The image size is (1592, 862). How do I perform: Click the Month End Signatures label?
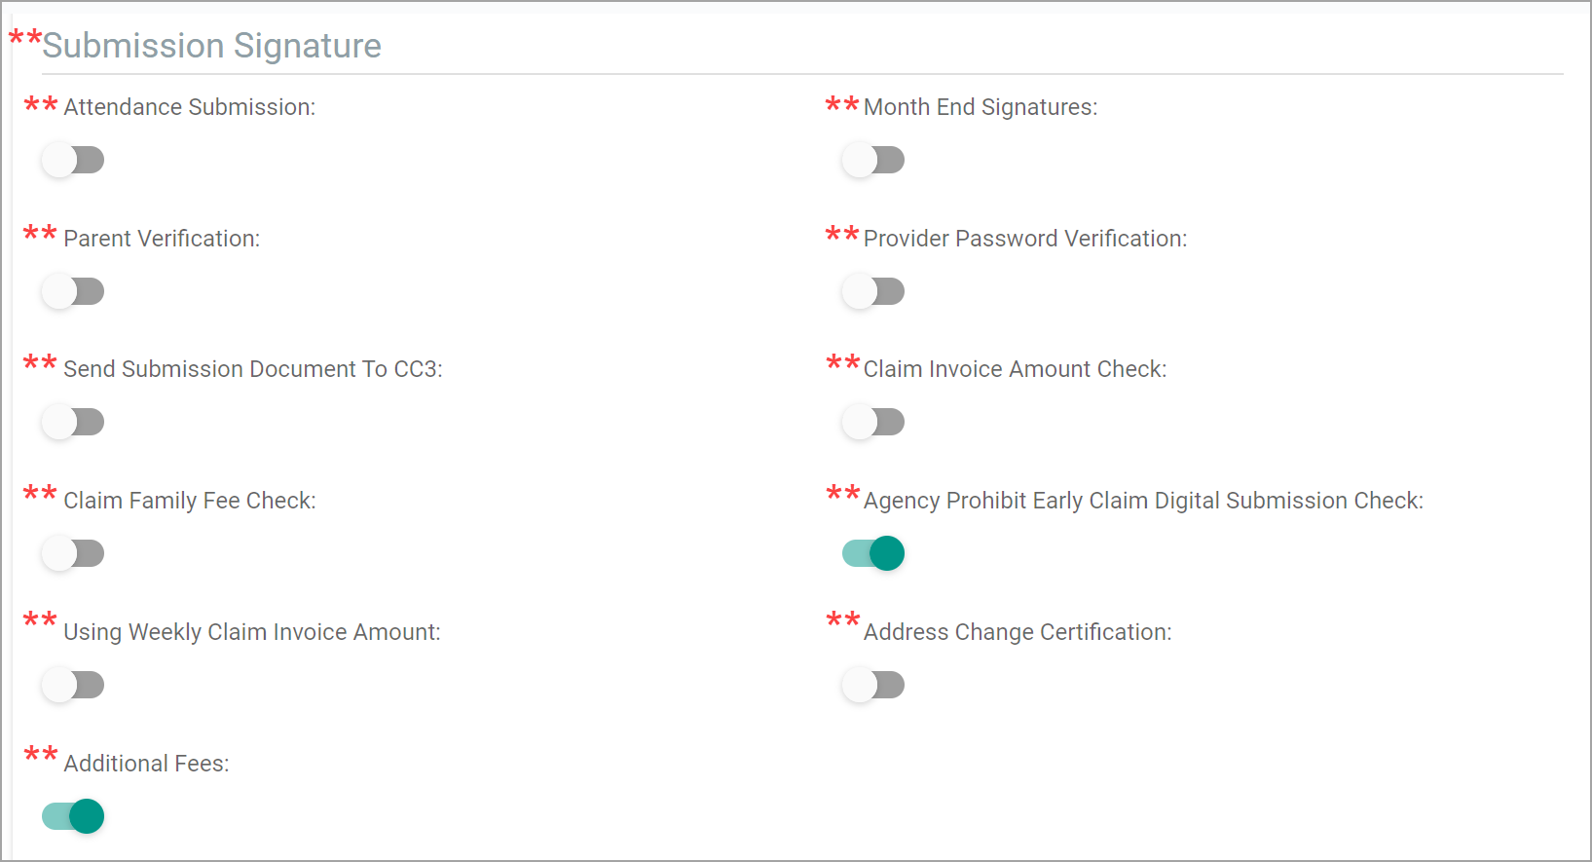(981, 107)
